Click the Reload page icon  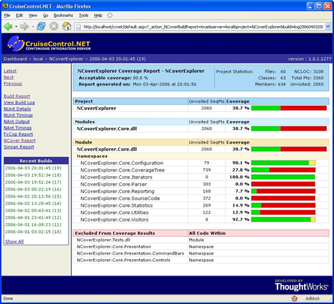tap(41, 27)
